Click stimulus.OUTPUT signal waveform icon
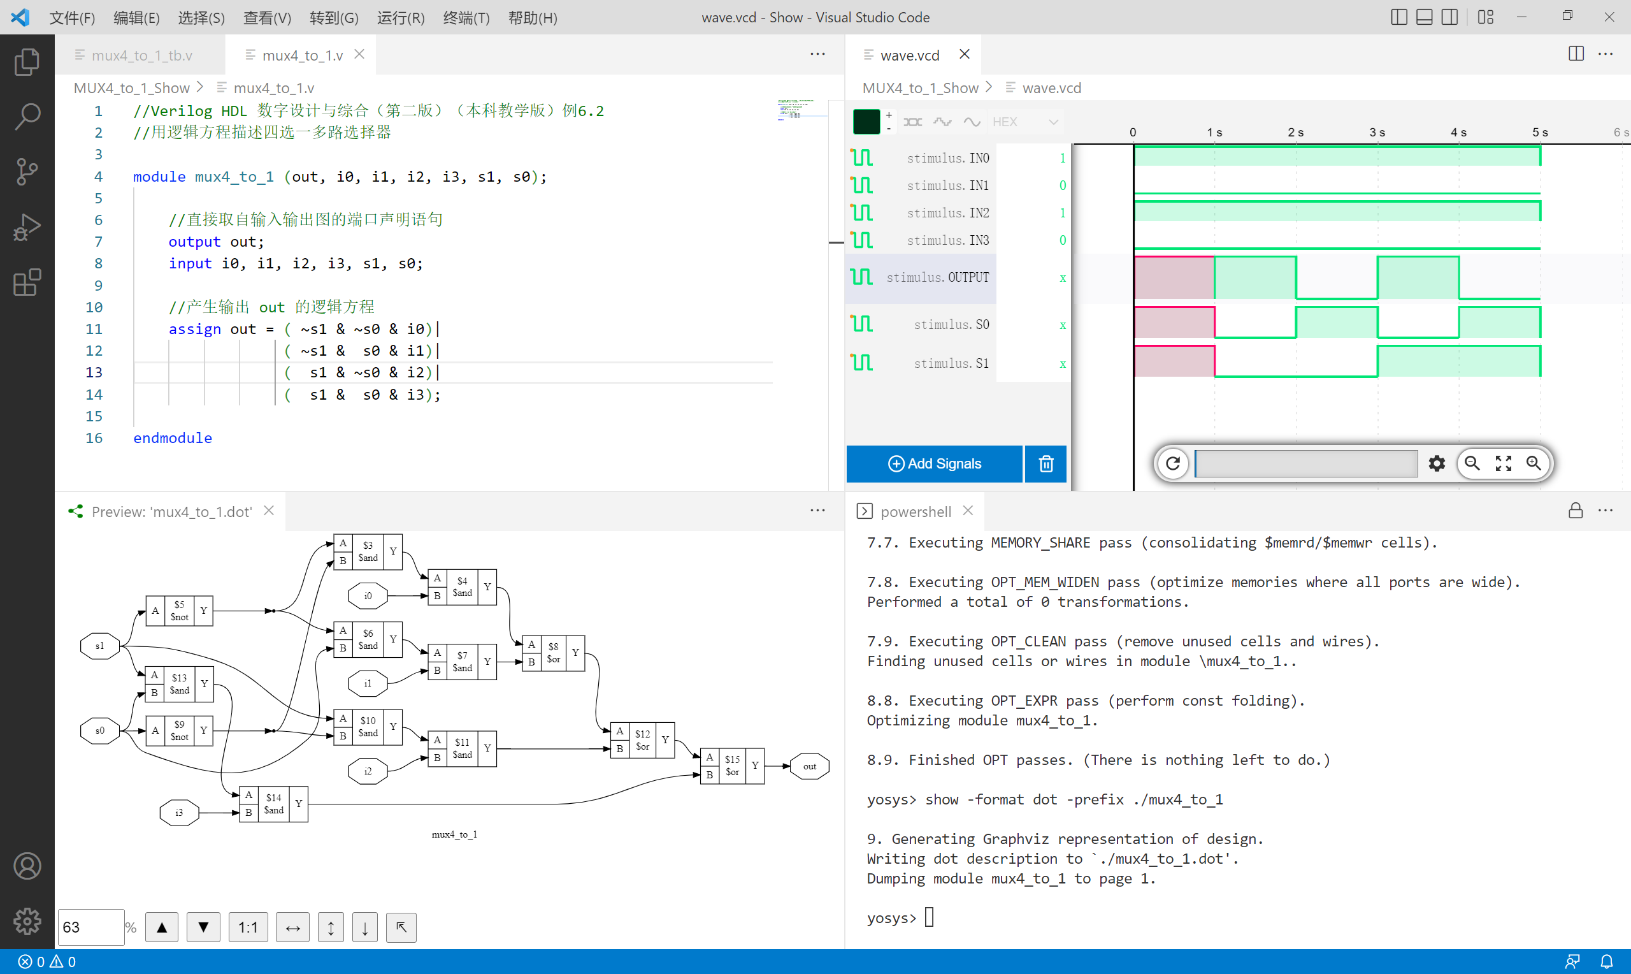 [862, 277]
